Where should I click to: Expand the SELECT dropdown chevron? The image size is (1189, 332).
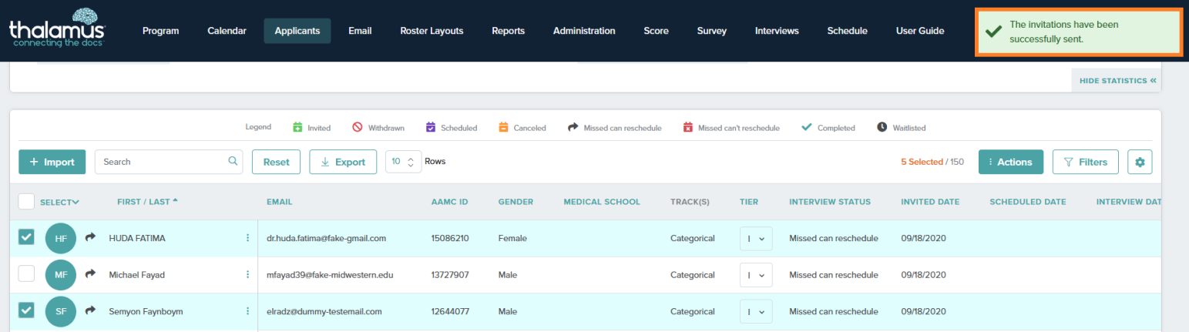tap(76, 202)
